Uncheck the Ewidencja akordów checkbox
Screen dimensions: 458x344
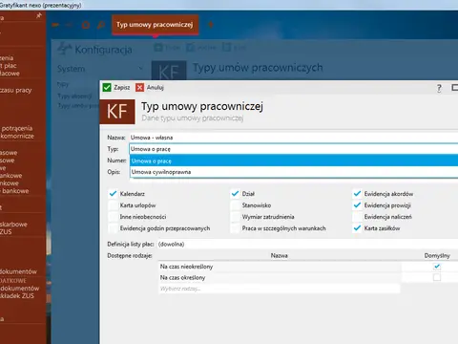pos(357,194)
